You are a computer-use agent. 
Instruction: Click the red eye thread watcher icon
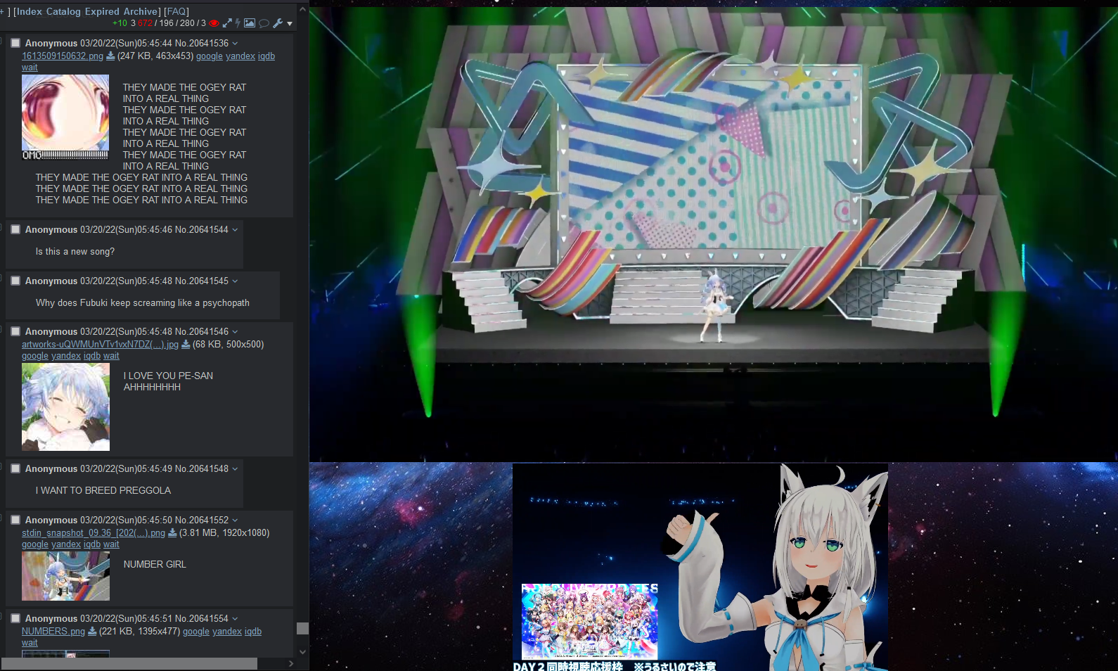(x=214, y=23)
